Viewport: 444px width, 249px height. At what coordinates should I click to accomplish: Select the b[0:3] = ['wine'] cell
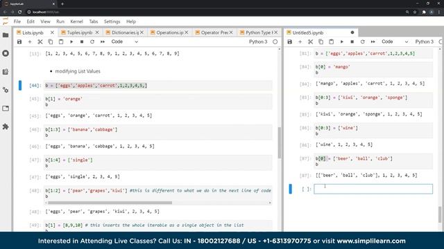point(373,131)
